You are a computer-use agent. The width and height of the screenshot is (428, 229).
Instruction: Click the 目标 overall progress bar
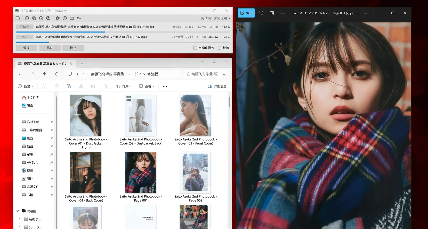[123, 42]
